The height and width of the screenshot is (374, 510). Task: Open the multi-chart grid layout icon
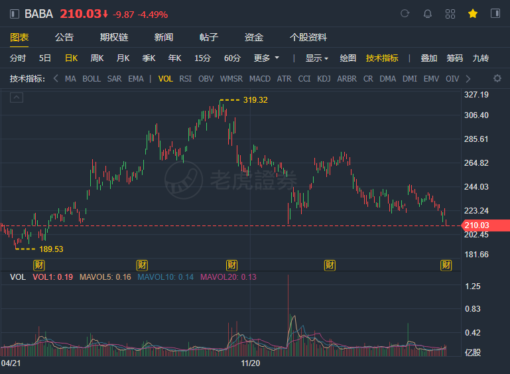click(450, 14)
